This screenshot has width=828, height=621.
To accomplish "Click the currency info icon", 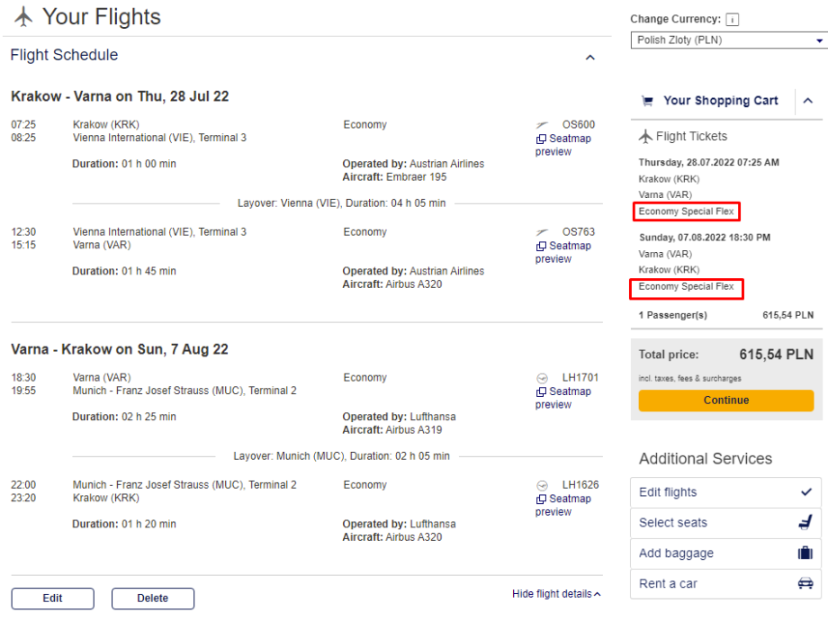I will [733, 20].
